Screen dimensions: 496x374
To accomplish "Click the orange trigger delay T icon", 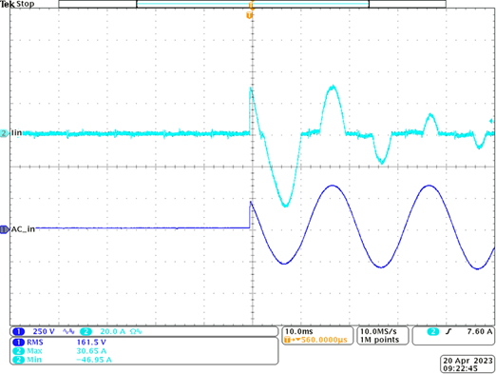I will point(287,340).
